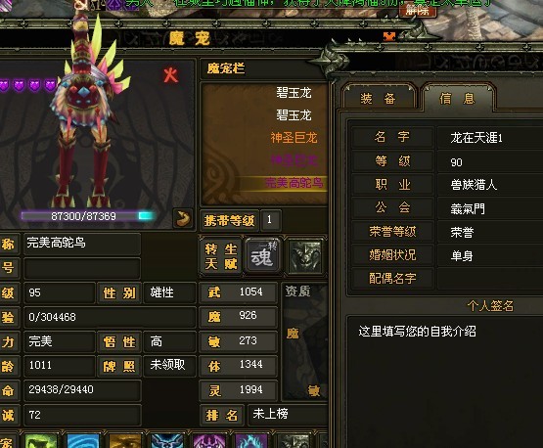Select the blue winged pet skill icon
This screenshot has height=448, width=543.
[x=167, y=440]
